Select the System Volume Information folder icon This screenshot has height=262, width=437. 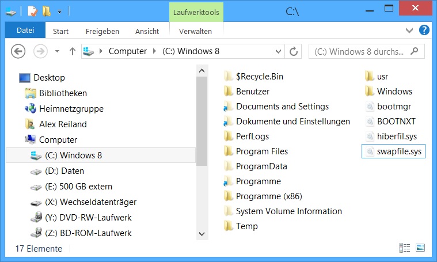point(228,211)
